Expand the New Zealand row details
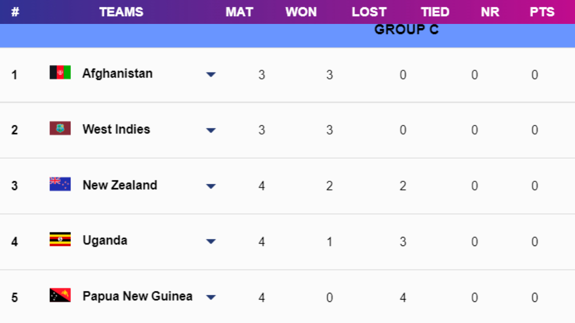Image resolution: width=575 pixels, height=323 pixels. click(211, 186)
